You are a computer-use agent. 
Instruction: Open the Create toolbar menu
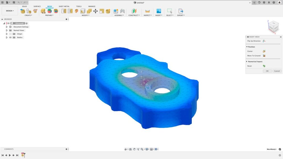(28, 15)
